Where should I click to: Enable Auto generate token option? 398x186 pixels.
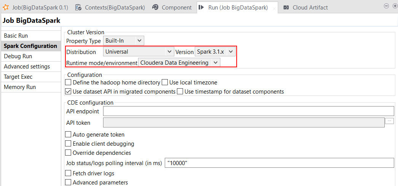click(68, 134)
